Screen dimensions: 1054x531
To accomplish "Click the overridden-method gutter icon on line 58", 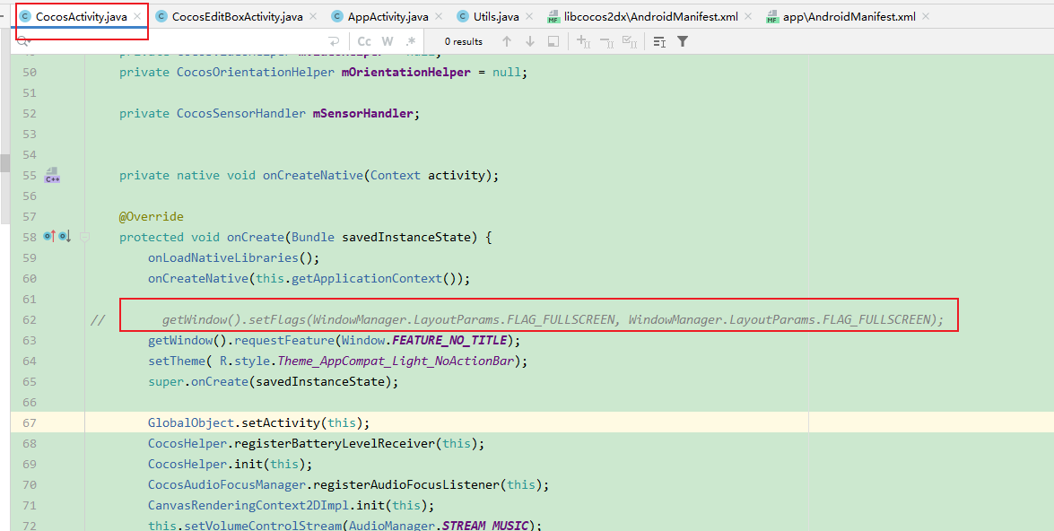I will 65,237.
